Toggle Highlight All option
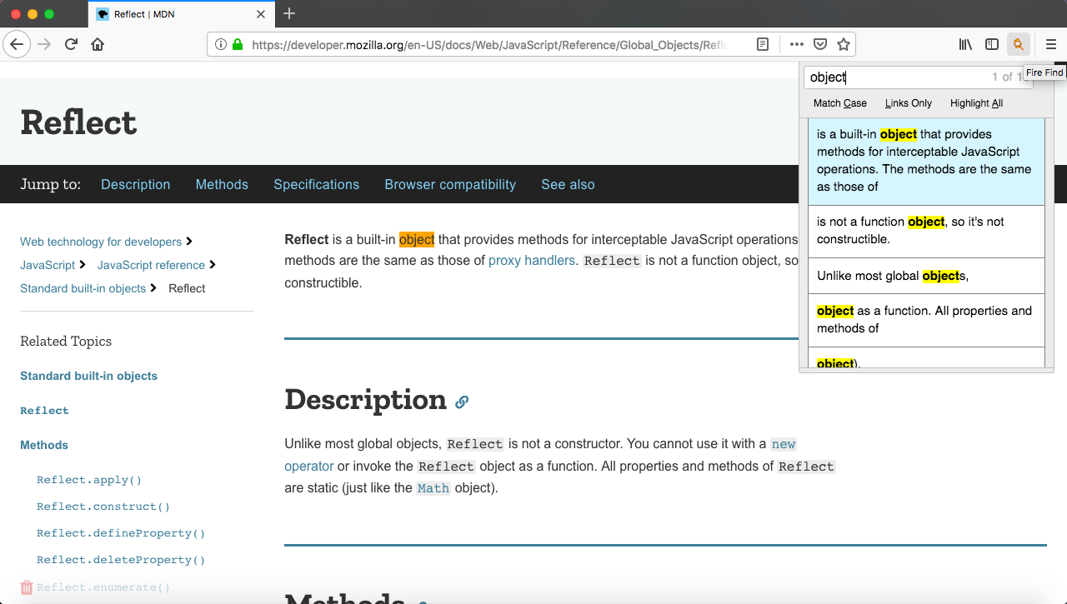The height and width of the screenshot is (604, 1067). (976, 103)
